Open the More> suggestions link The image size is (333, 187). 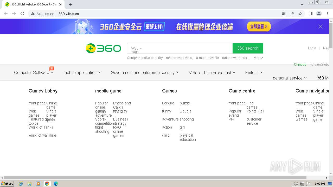[258, 58]
